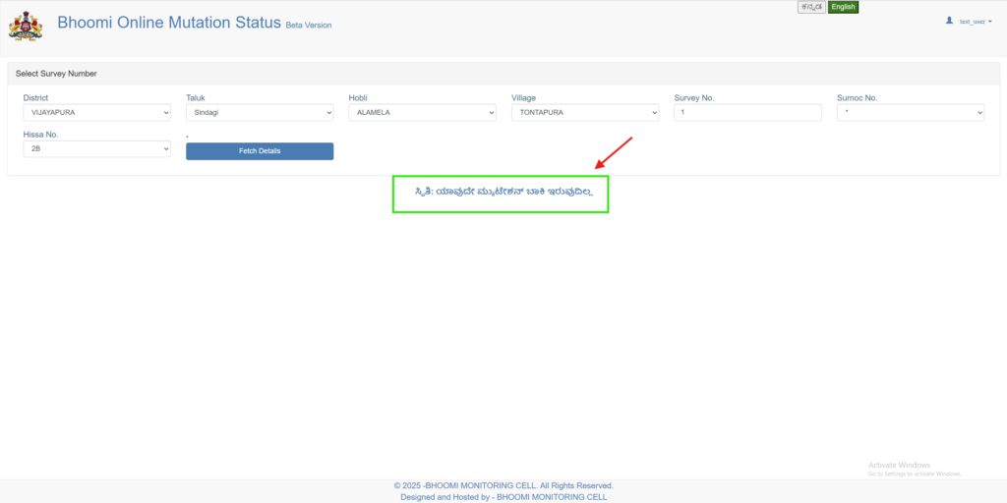The height and width of the screenshot is (503, 1007).
Task: Click the Designed and Hosted by footer line
Action: (503, 497)
